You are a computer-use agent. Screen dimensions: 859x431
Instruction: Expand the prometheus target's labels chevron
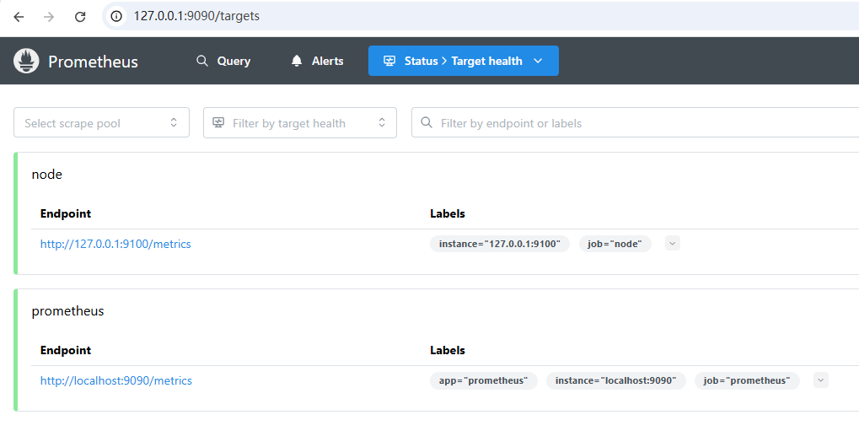pyautogui.click(x=821, y=380)
